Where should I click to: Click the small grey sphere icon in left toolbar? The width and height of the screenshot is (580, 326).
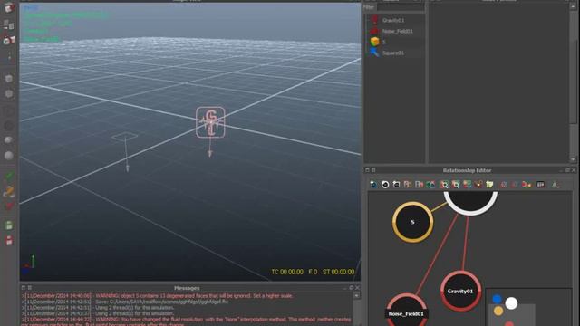click(x=8, y=139)
